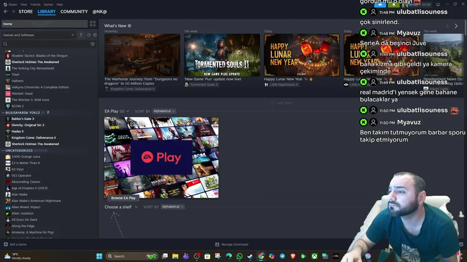Go to previous What's New items
This screenshot has height=262, width=467.
[x=447, y=26]
